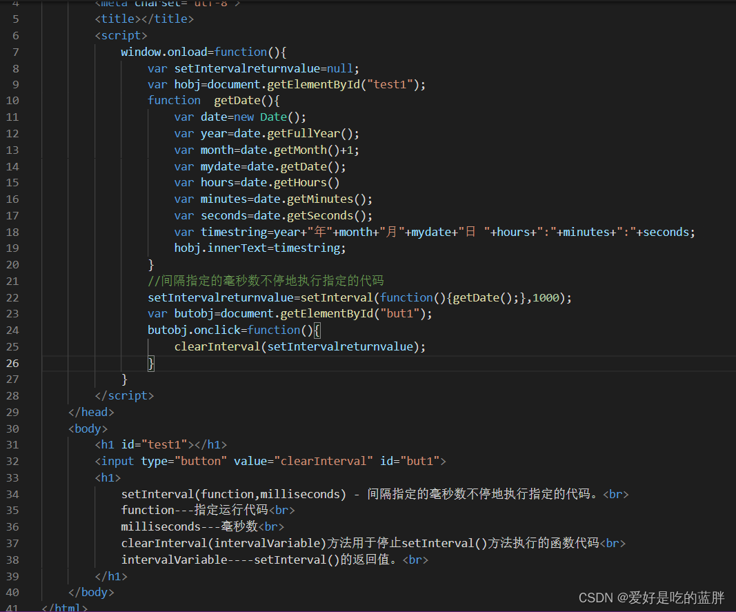Click clearInterval(intervalVariable) text on line 37

tap(224, 544)
